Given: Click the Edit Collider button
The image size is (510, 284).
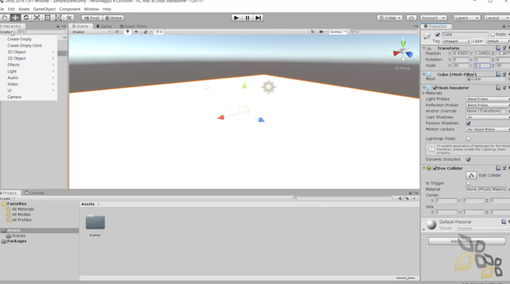Looking at the screenshot, I should click(x=471, y=176).
